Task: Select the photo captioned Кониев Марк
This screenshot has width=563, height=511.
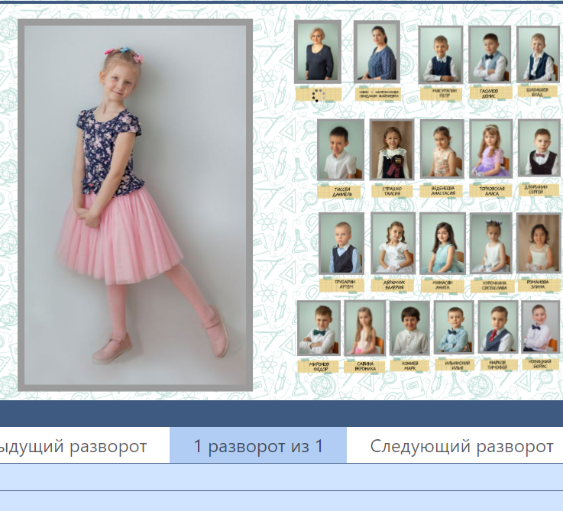Action: point(409,328)
